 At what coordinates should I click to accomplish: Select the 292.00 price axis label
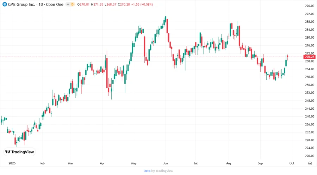click(310, 14)
